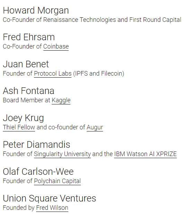Click the Ash Fontana heading

[x=28, y=91]
